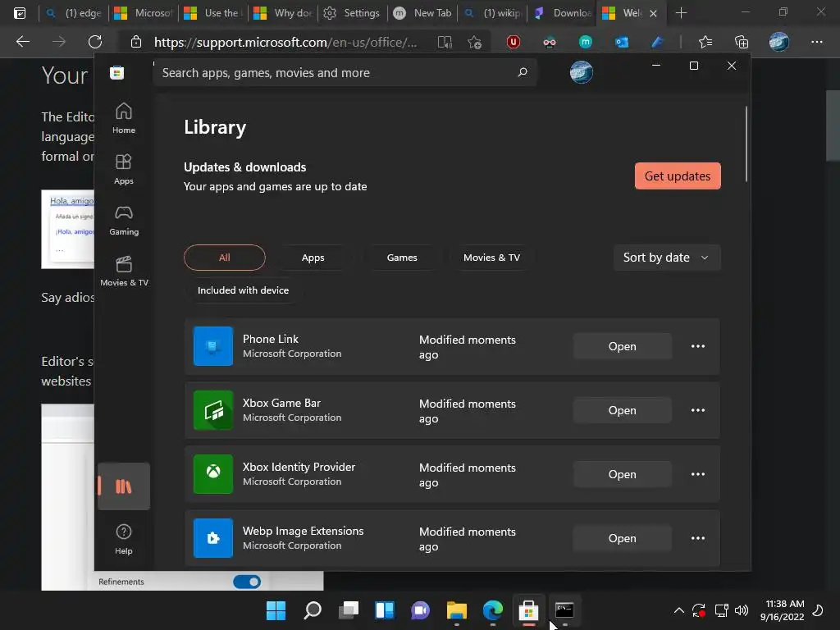Switch to the 'Why don' browser tab
The image size is (840, 630).
click(x=283, y=13)
